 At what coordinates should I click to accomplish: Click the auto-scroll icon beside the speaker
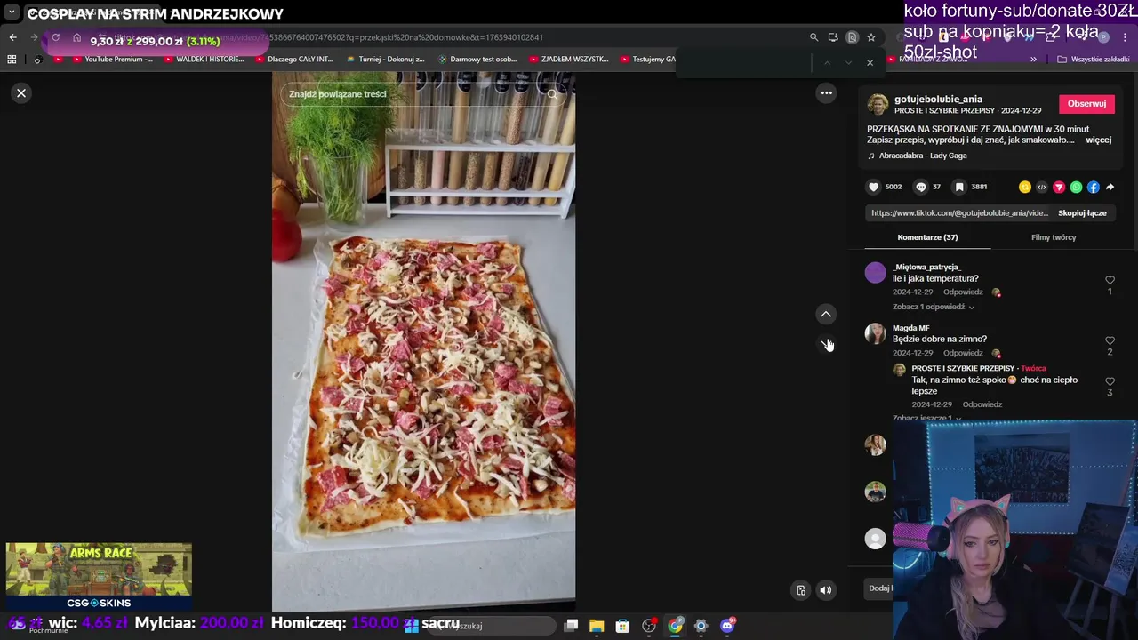[801, 590]
